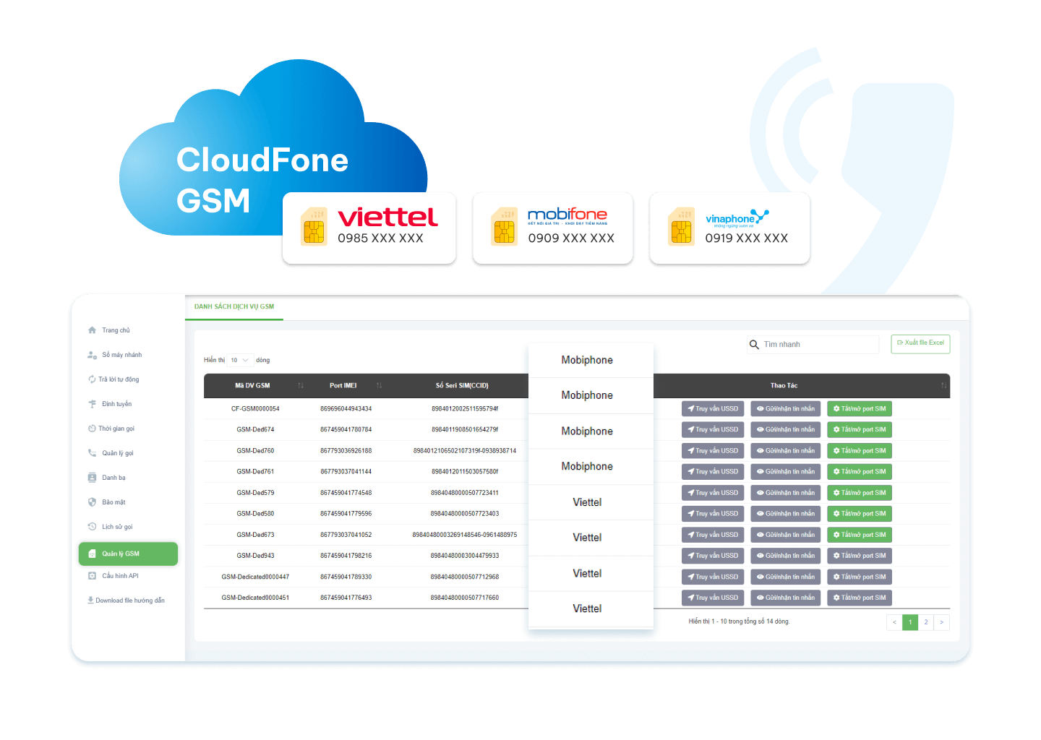The height and width of the screenshot is (740, 1041).
Task: Click the magnifier search icon
Action: tap(754, 345)
